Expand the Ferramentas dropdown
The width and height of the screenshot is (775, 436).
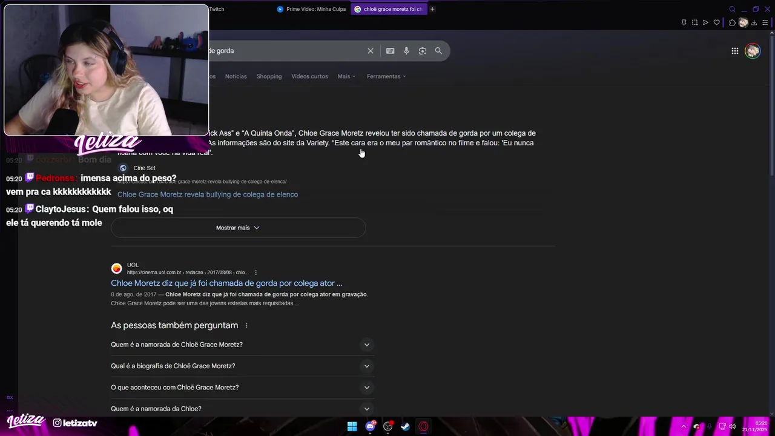pyautogui.click(x=386, y=76)
